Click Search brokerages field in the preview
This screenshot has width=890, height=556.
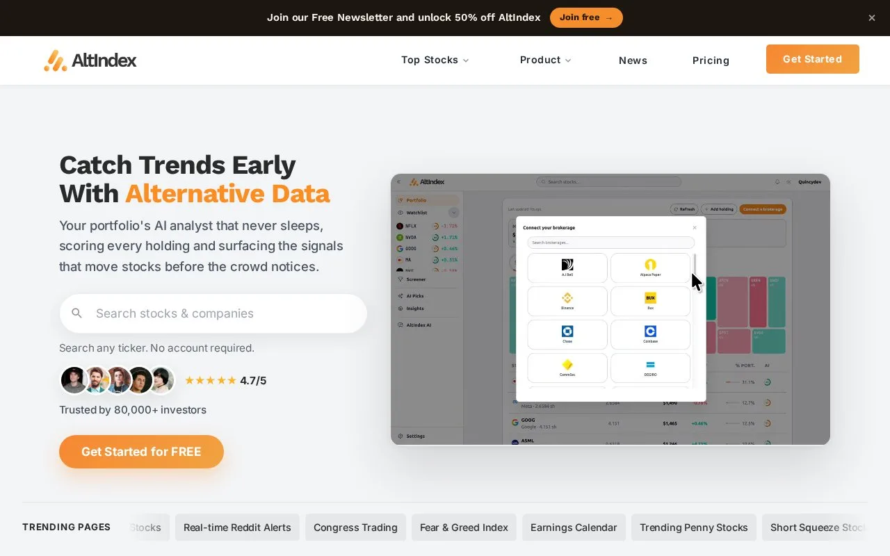[610, 243]
